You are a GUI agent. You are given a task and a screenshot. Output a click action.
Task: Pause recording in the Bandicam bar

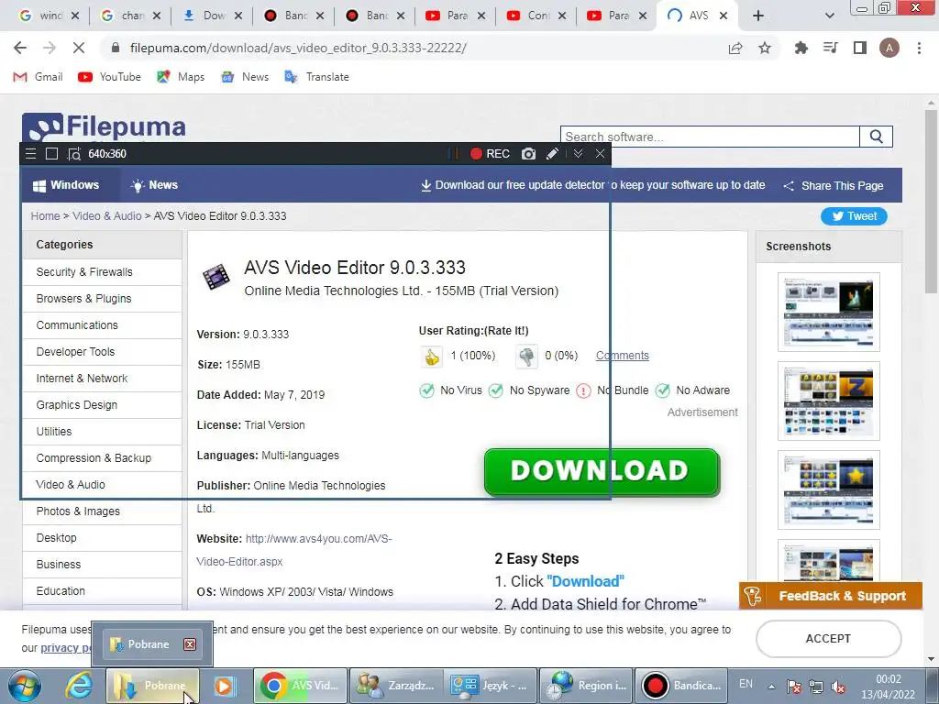(x=454, y=154)
